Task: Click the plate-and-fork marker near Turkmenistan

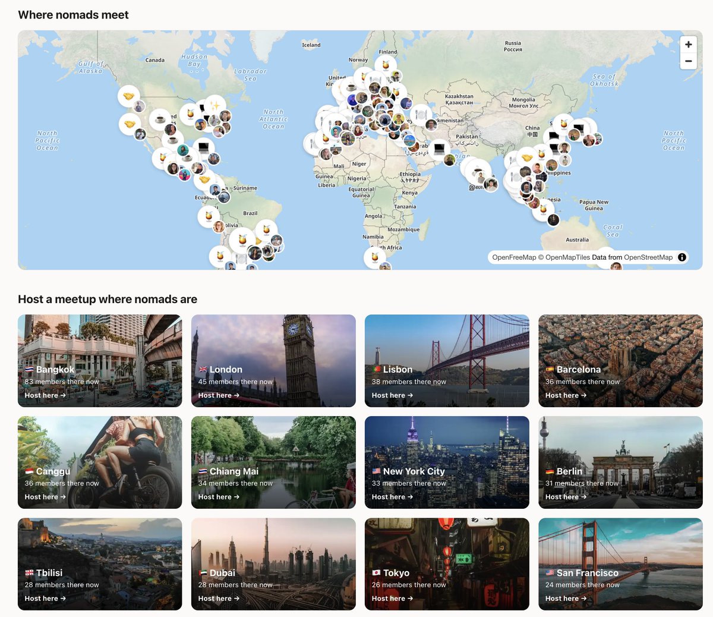Action: [421, 115]
